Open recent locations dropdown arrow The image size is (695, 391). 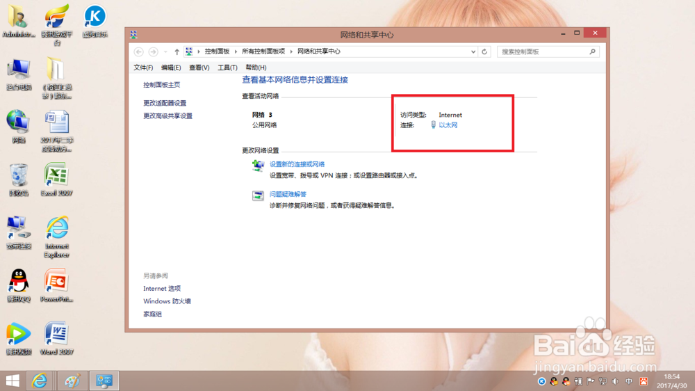click(x=165, y=52)
